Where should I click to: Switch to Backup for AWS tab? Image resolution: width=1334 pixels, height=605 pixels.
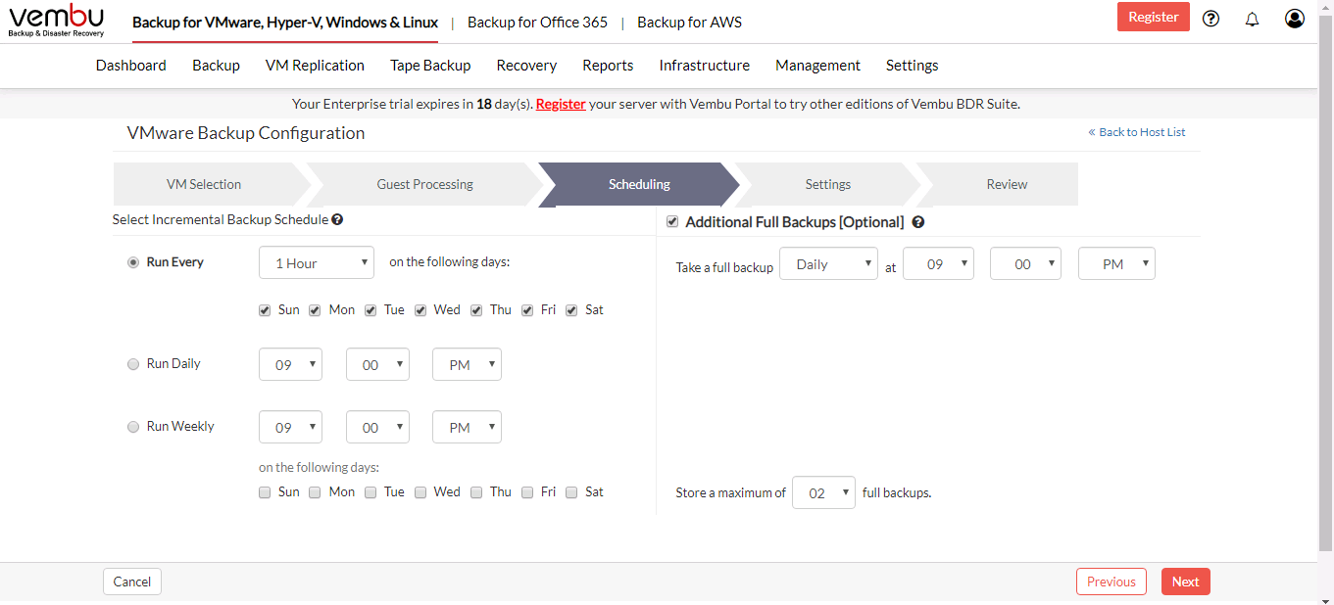[688, 22]
